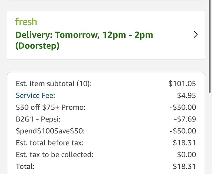
Task: Select the -$7.69 Pepsi discount amount
Action: (x=184, y=119)
